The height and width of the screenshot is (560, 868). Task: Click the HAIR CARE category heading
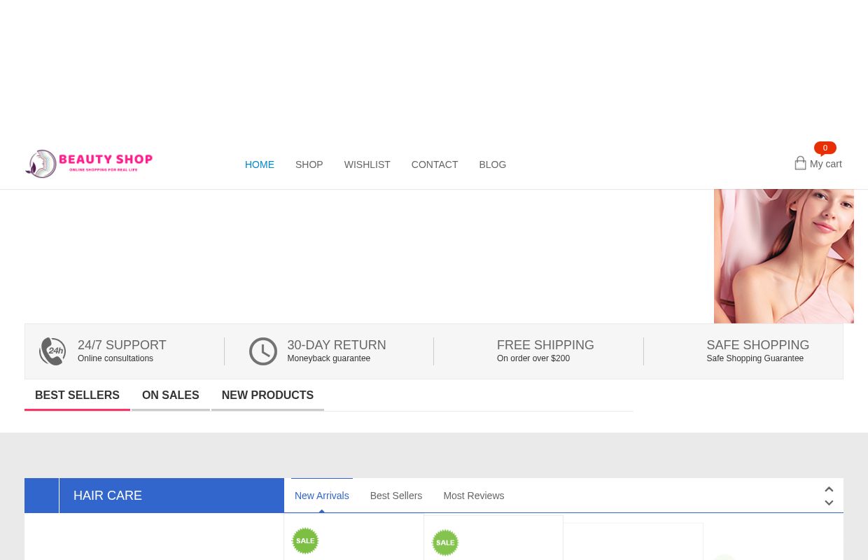(x=108, y=496)
